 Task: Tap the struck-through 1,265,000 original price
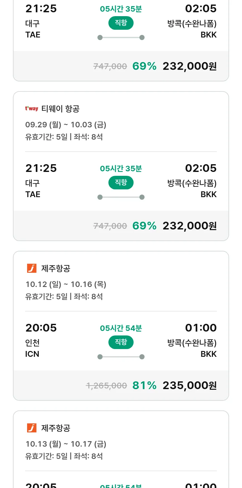(106, 386)
